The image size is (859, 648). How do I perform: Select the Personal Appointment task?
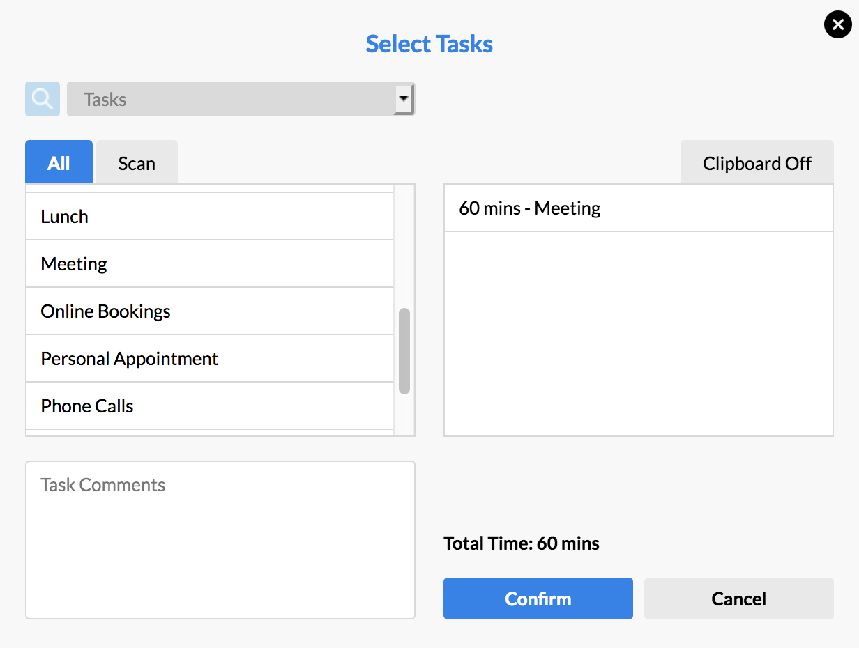click(210, 359)
